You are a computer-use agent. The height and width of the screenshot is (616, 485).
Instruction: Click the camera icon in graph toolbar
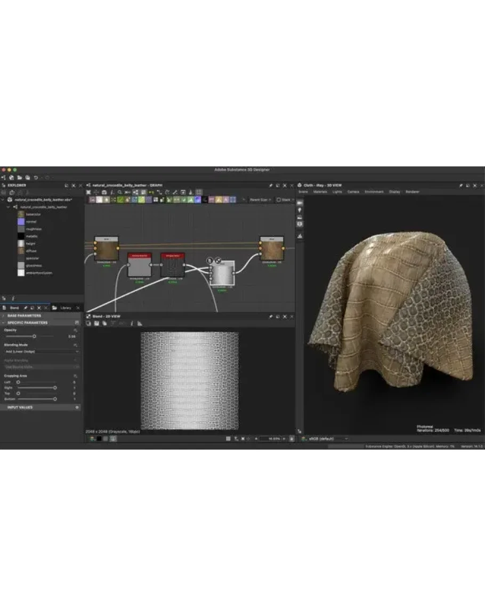(104, 192)
